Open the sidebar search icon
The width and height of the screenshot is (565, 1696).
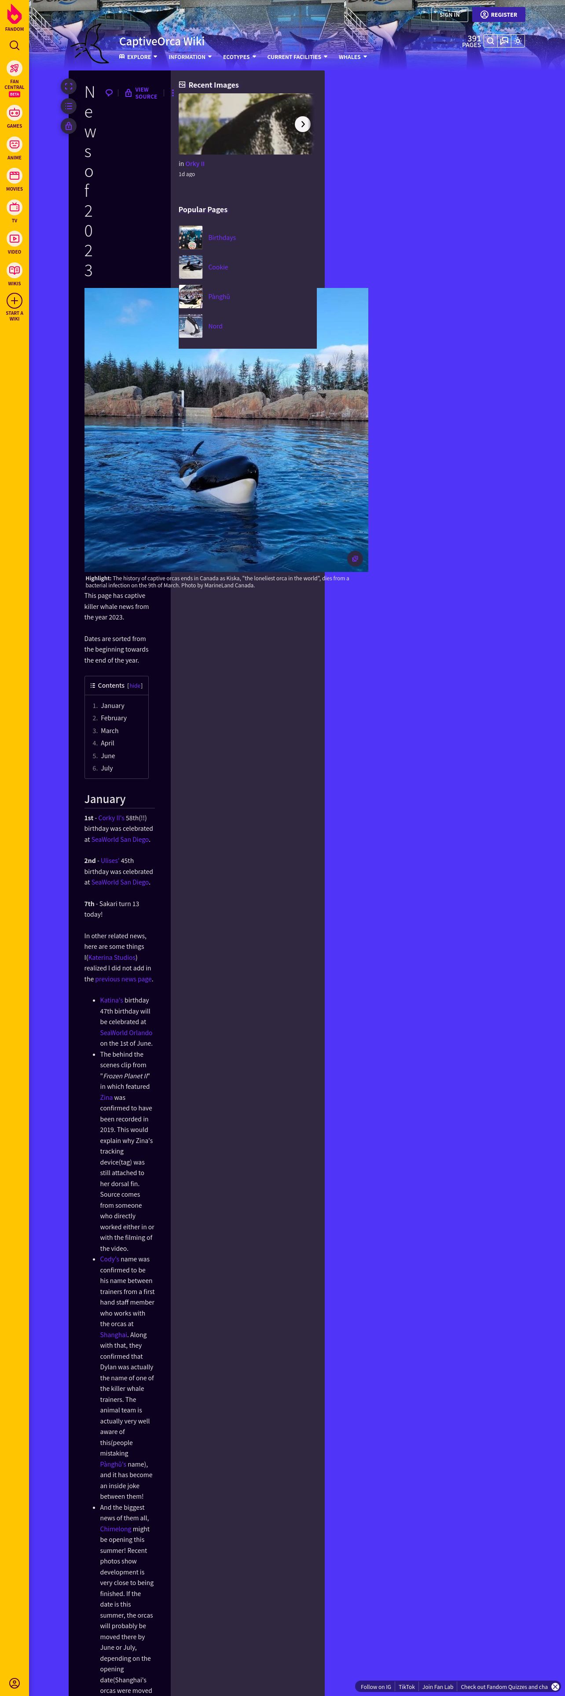[15, 45]
